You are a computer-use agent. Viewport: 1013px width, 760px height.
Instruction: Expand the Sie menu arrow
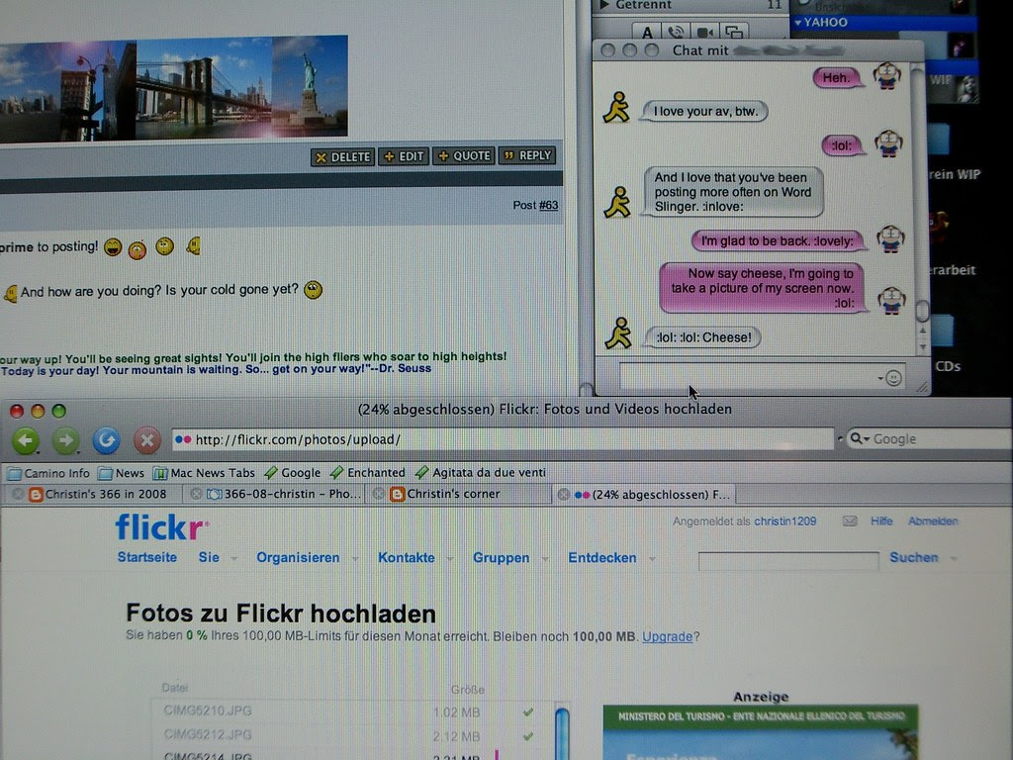click(233, 558)
